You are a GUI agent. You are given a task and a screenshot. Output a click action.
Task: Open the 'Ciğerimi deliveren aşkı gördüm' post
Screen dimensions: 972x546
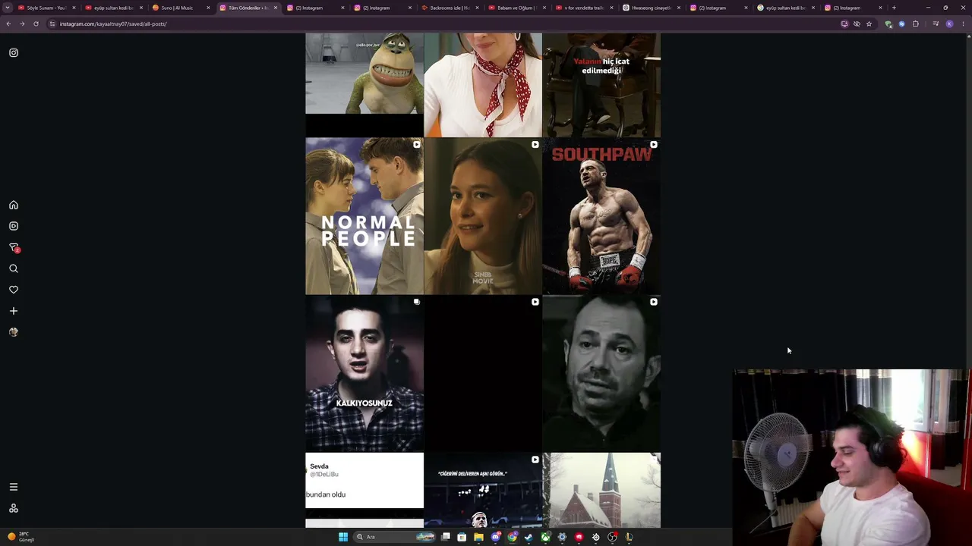point(483,490)
